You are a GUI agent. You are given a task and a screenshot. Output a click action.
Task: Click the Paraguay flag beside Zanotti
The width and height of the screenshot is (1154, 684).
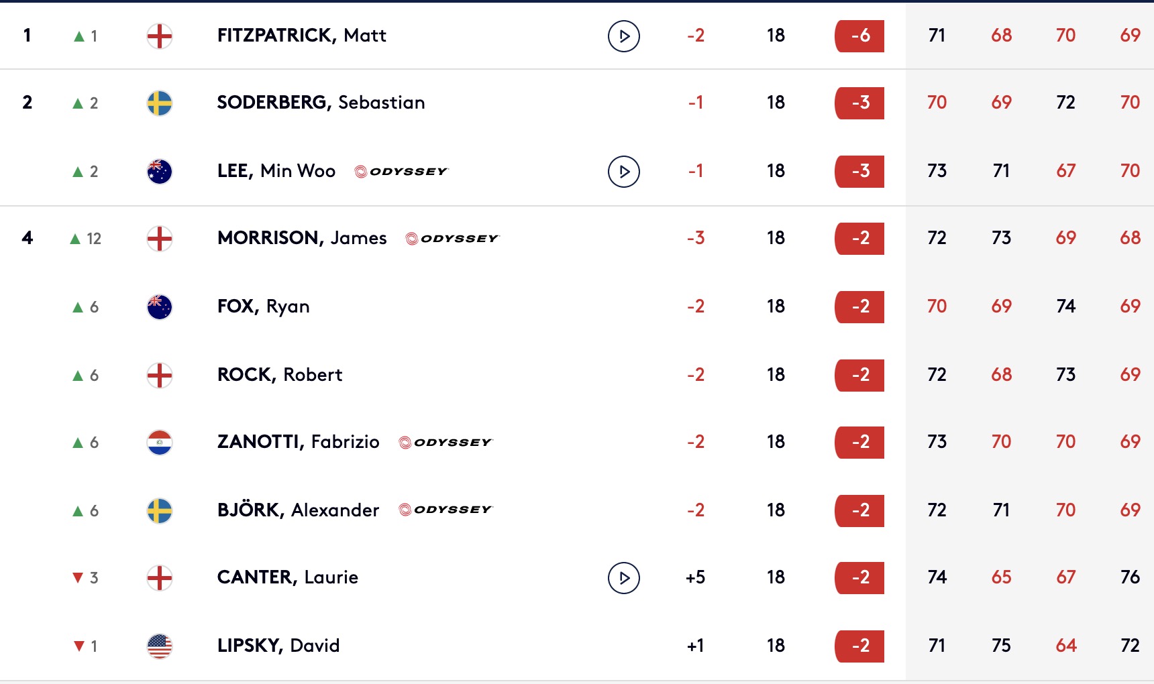click(x=160, y=443)
